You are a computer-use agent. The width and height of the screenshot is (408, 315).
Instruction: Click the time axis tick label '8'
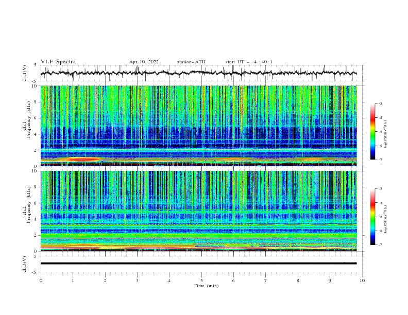pos(298,281)
